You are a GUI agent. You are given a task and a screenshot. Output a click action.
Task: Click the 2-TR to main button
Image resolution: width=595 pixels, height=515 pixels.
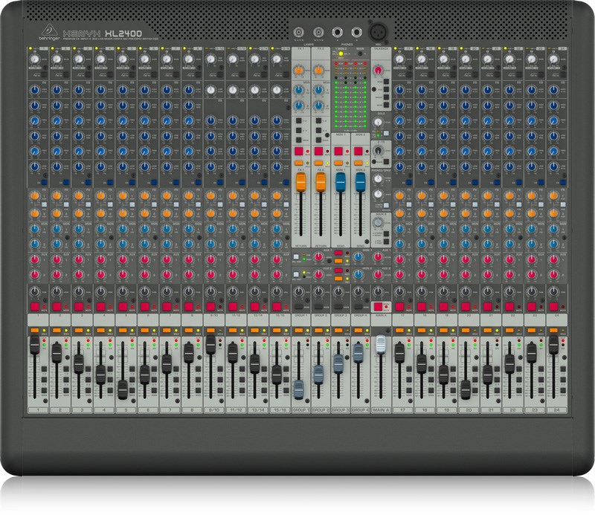[x=386, y=161]
